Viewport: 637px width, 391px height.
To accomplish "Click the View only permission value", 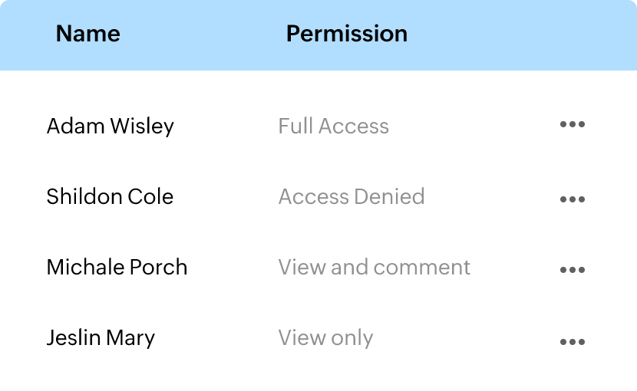I will tap(325, 337).
